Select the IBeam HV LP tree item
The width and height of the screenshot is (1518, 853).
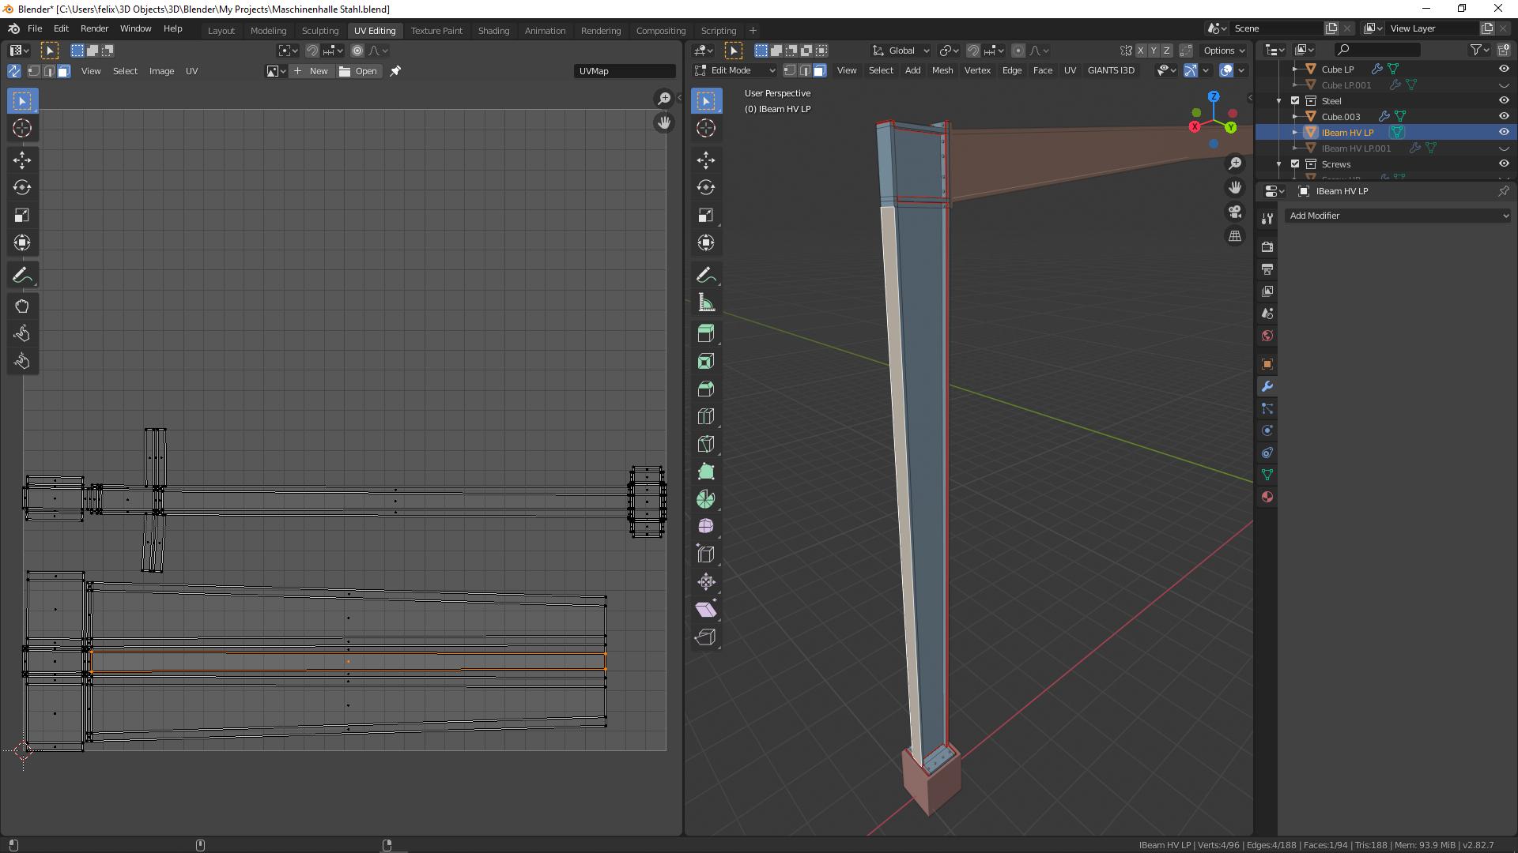[x=1348, y=132]
